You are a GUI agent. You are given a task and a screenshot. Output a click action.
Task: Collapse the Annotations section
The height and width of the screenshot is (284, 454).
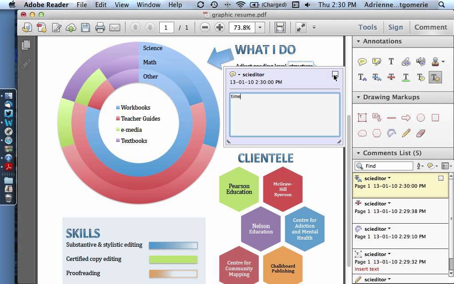[x=358, y=41]
